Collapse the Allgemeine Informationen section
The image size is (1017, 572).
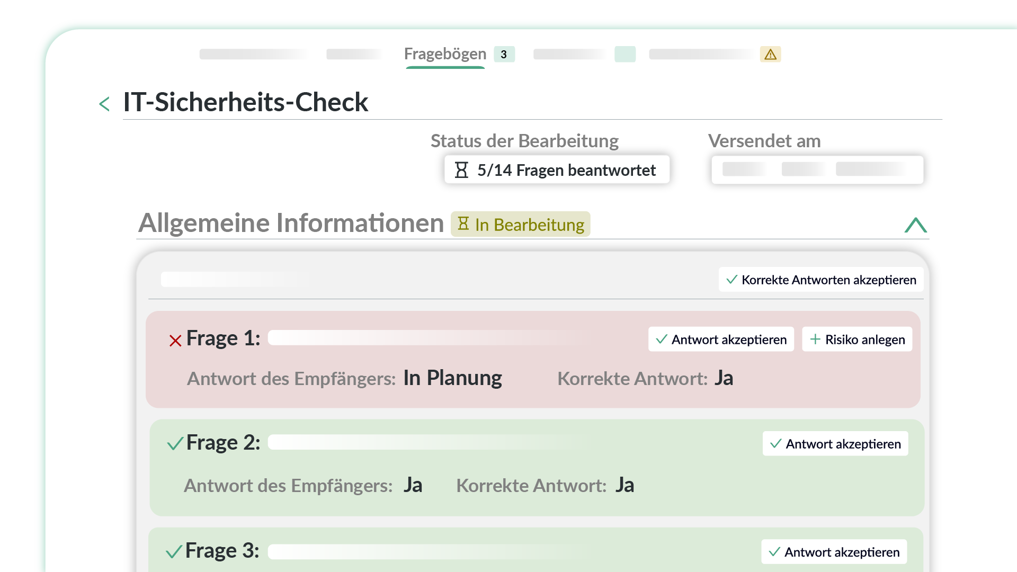pyautogui.click(x=915, y=225)
